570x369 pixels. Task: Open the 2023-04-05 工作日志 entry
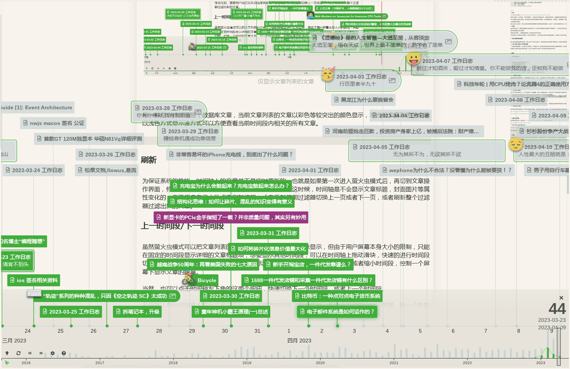point(427,151)
